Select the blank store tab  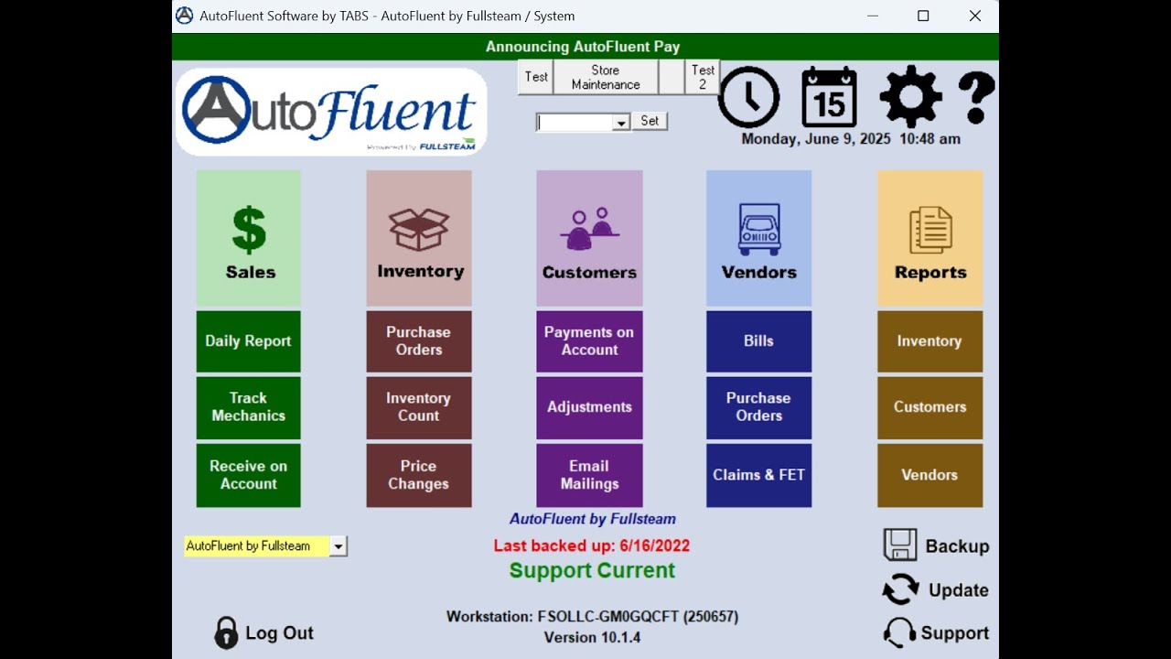tap(671, 77)
